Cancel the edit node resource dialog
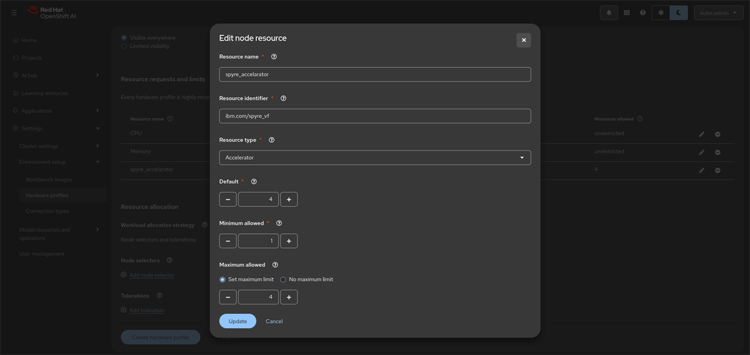 click(x=274, y=321)
